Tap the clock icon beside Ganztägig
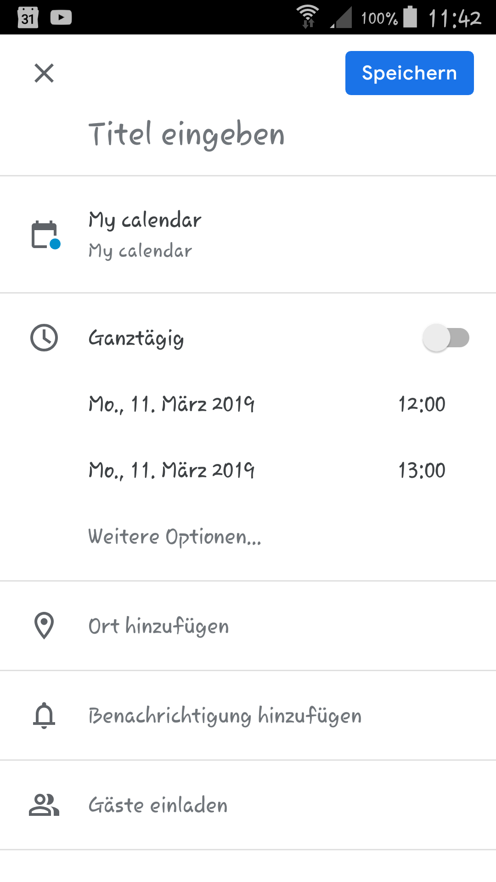 click(44, 338)
